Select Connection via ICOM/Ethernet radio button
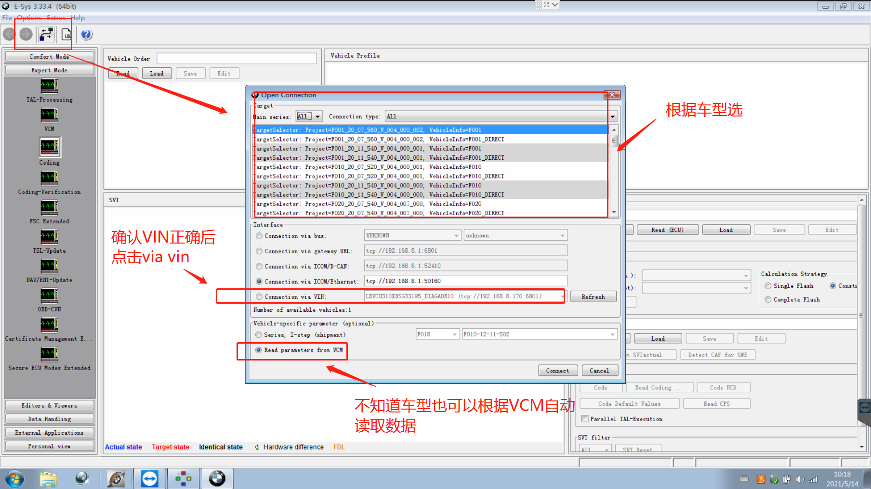 [x=259, y=282]
